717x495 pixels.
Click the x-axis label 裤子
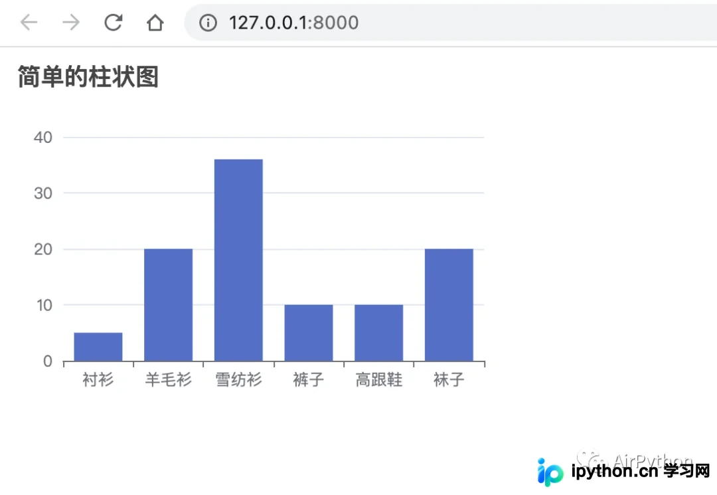(309, 379)
